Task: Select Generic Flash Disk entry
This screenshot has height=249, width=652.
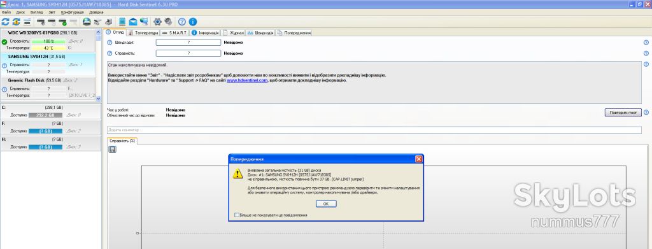Action: tap(48, 88)
